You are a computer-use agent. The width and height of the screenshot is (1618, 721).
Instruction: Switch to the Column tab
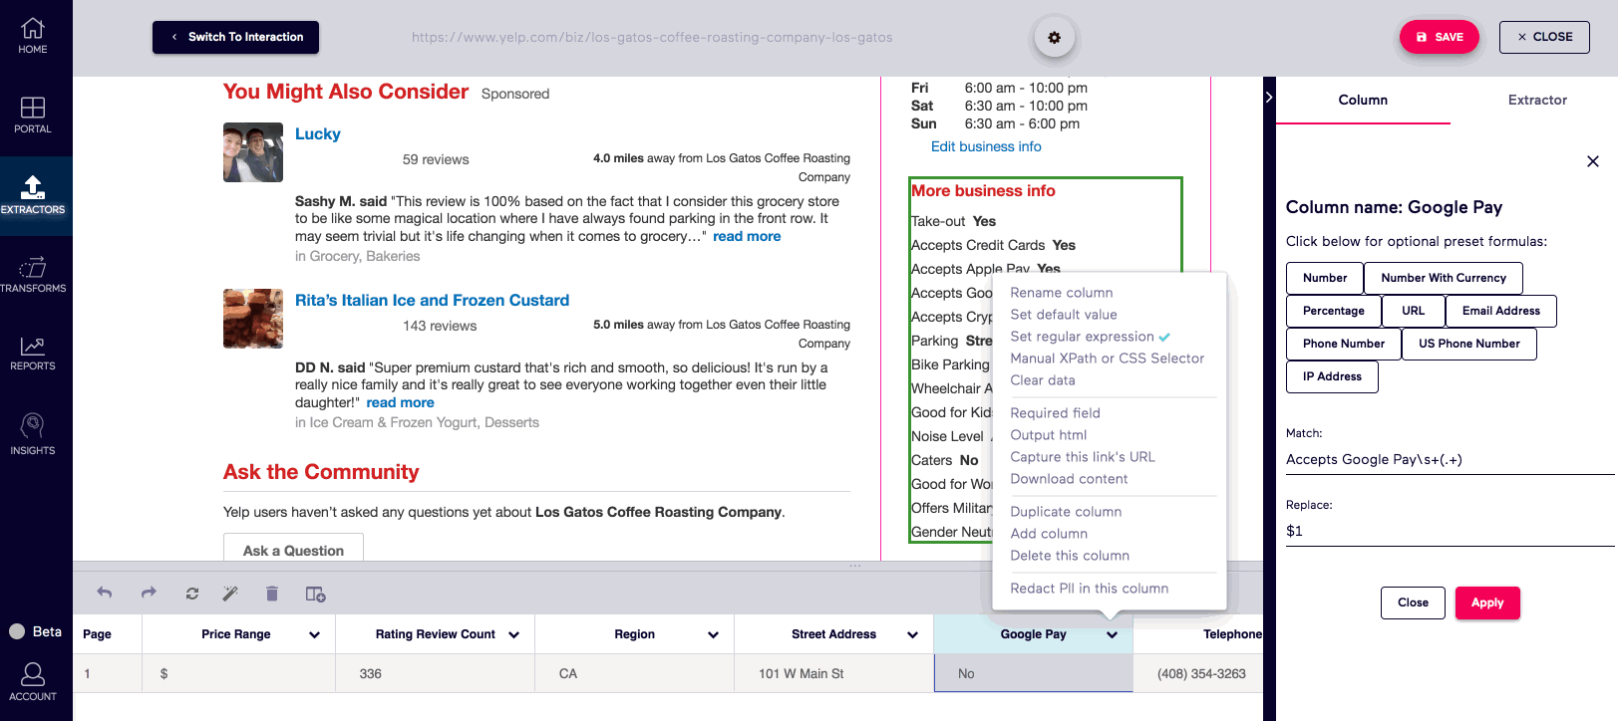point(1363,100)
